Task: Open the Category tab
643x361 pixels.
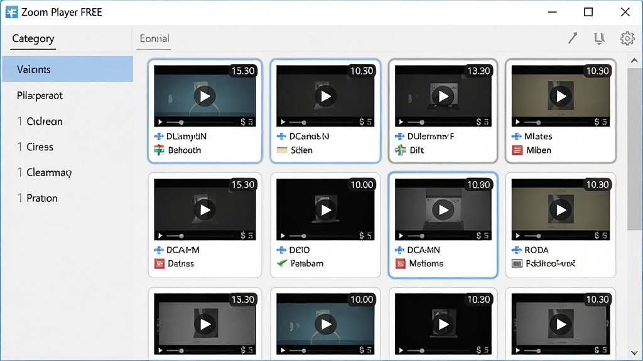Action: pos(33,38)
